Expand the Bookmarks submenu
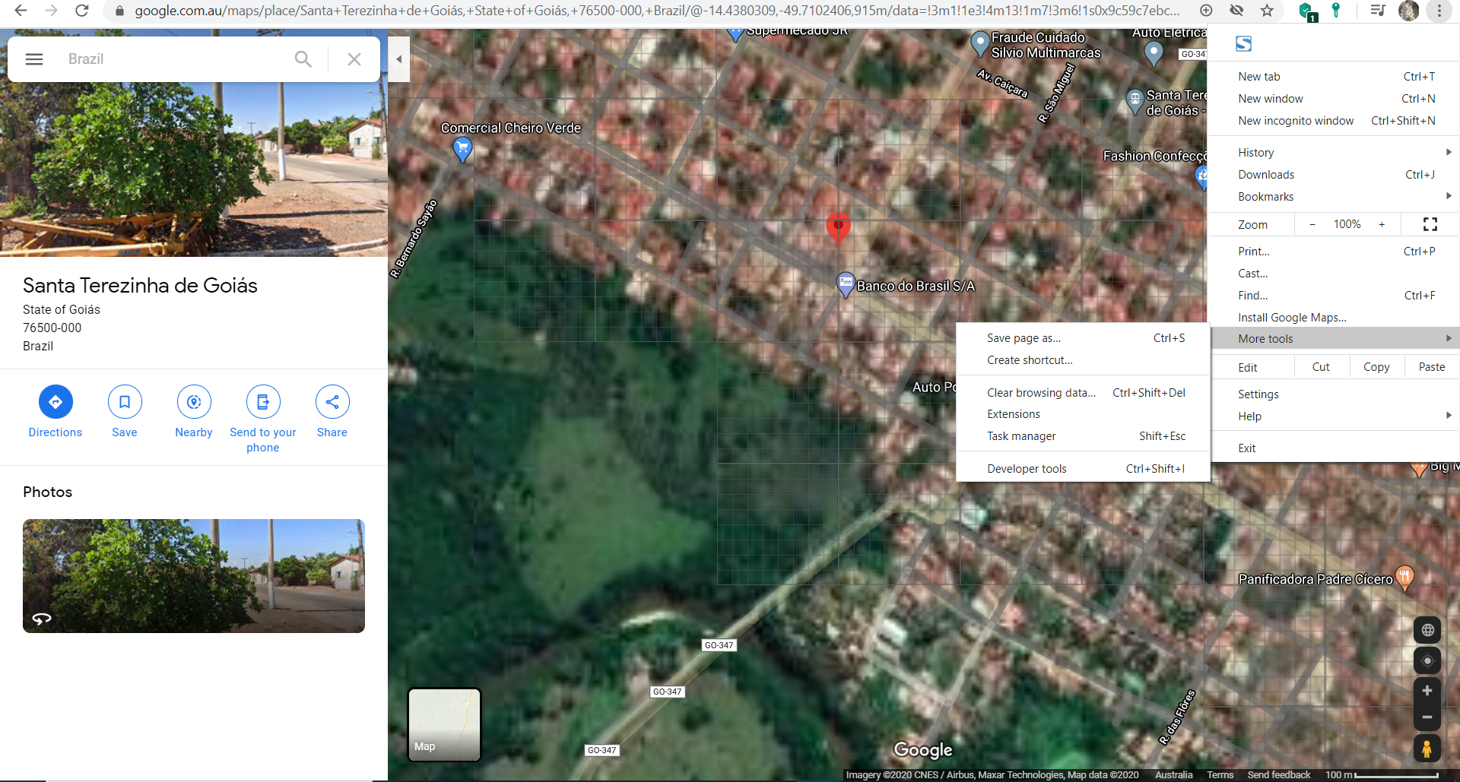Viewport: 1460px width, 782px height. tap(1333, 197)
